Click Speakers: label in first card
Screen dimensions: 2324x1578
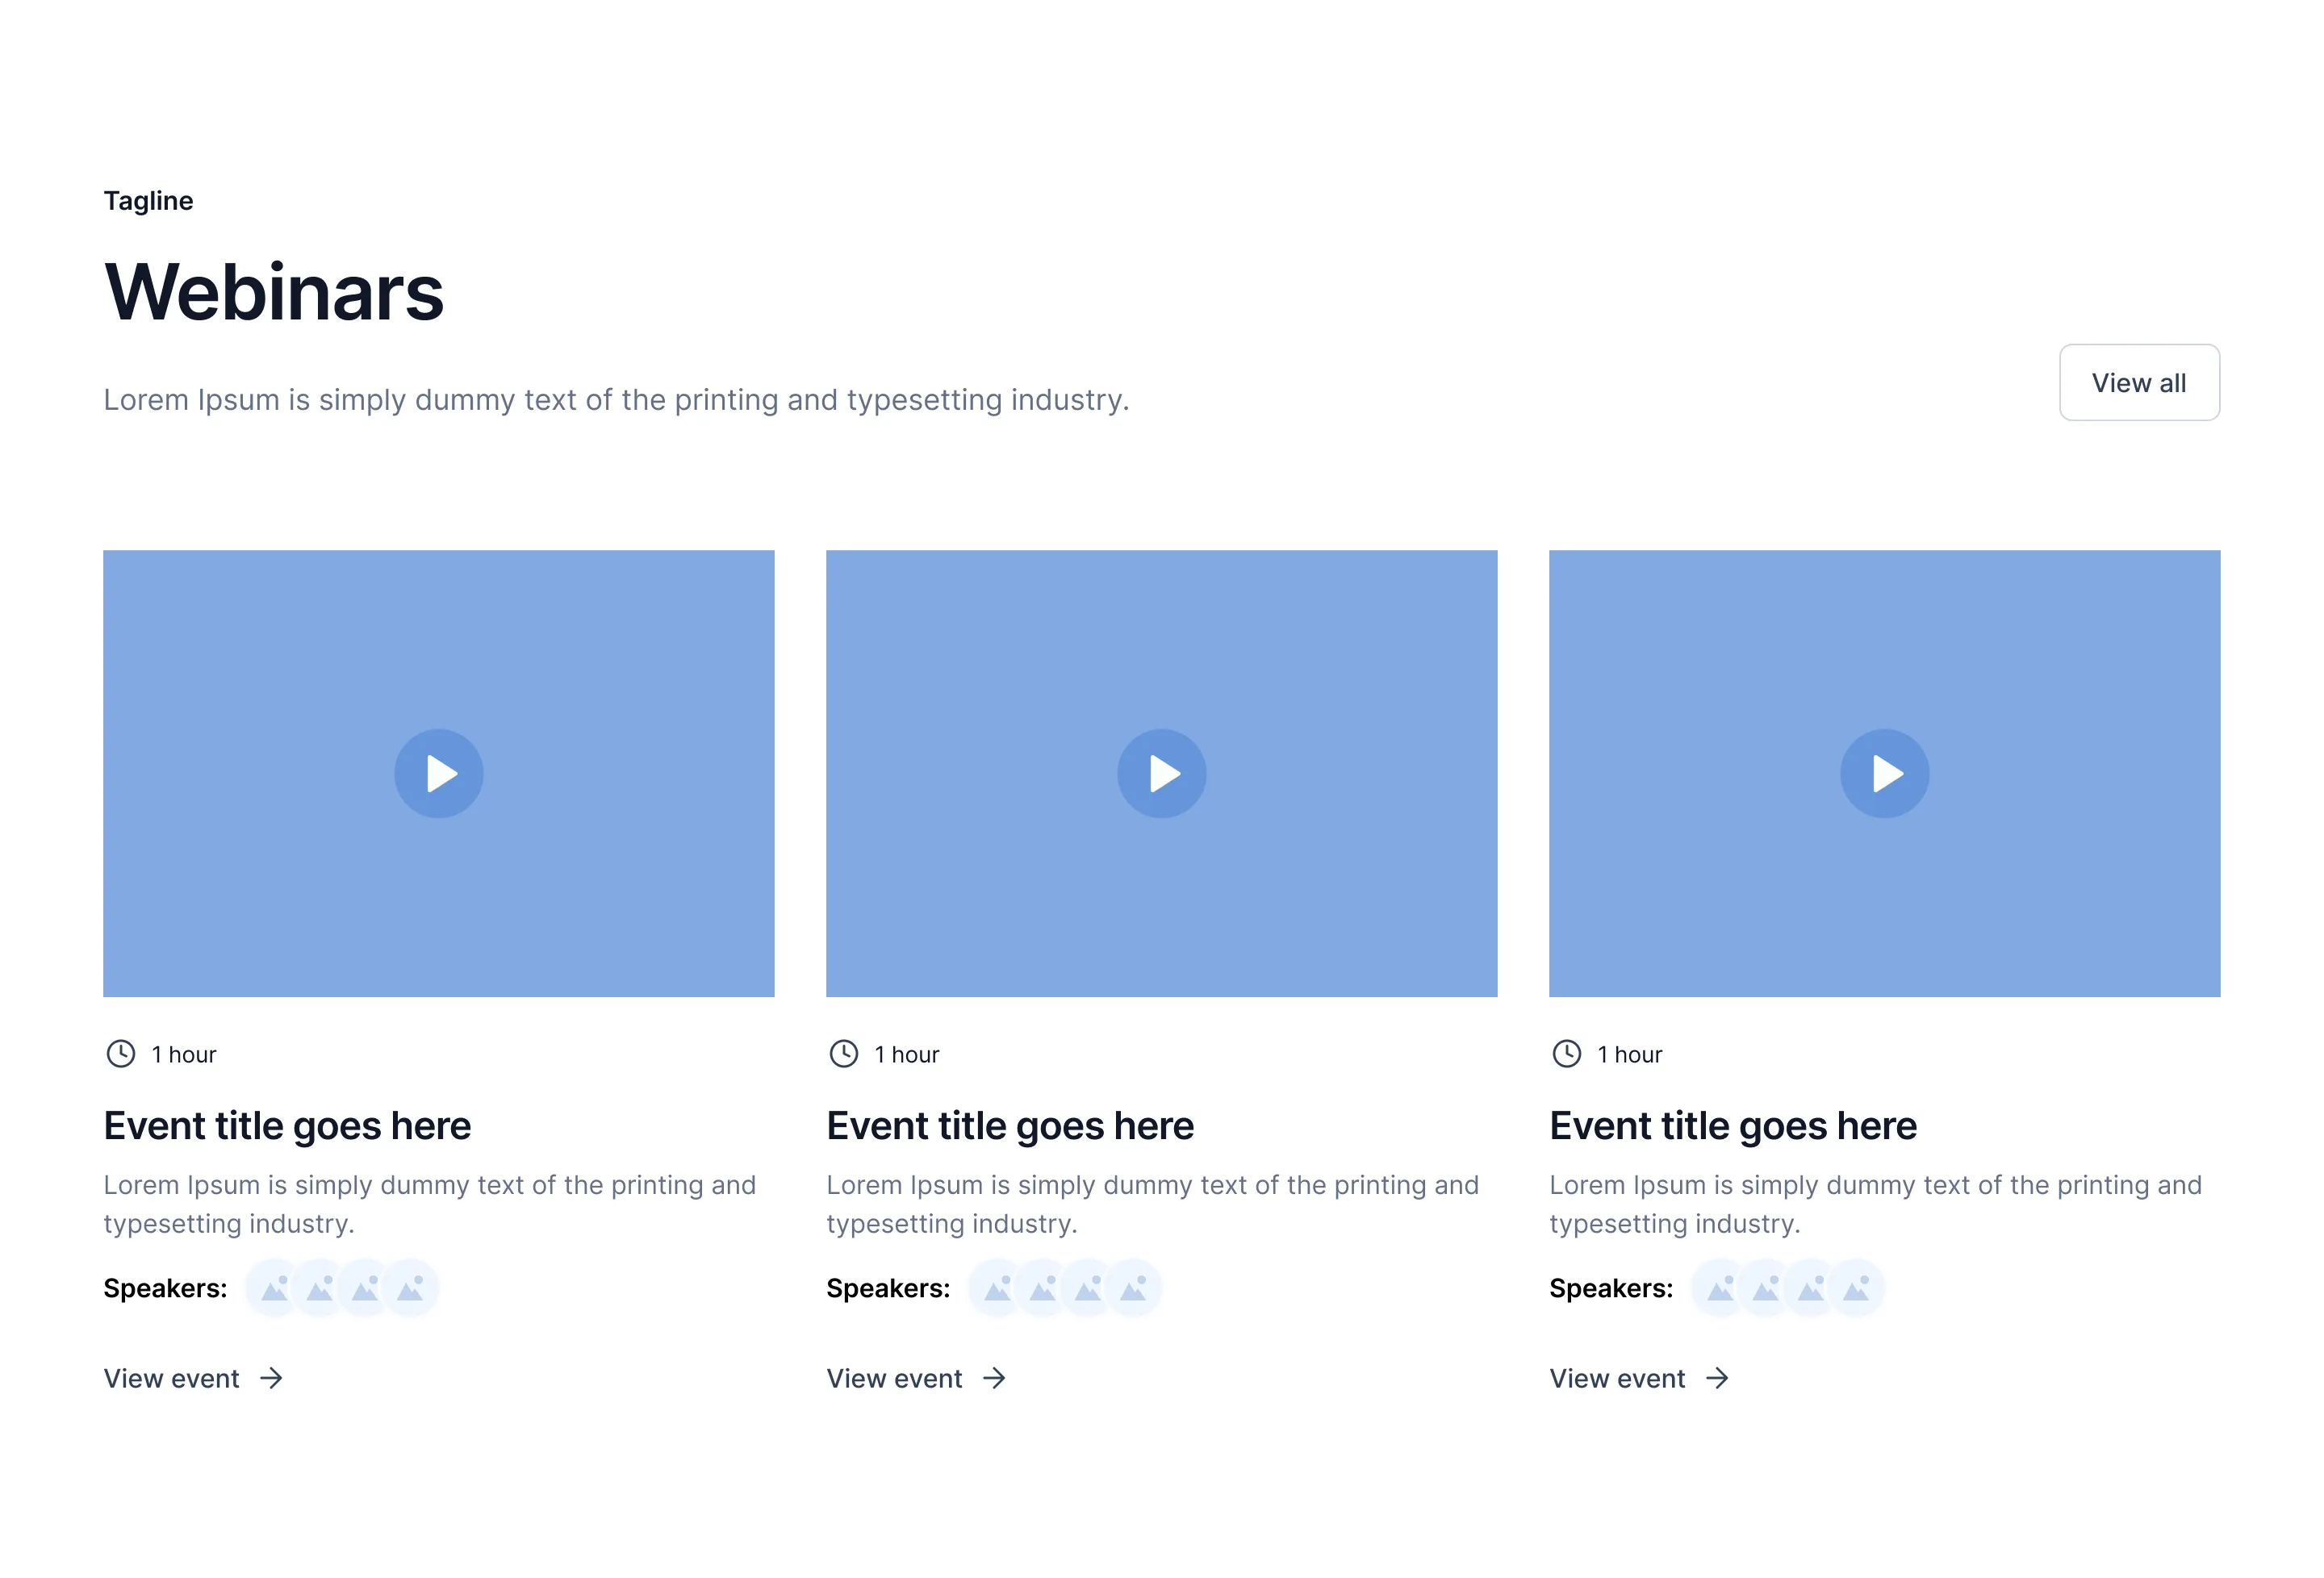pyautogui.click(x=165, y=1288)
